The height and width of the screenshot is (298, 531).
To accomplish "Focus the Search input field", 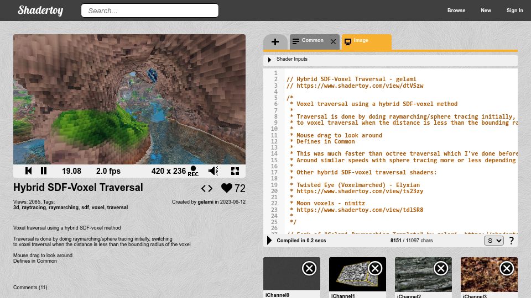I will tap(150, 10).
